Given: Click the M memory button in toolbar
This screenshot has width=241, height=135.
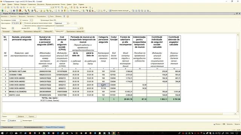Looking at the screenshot, I should click(x=81, y=7).
